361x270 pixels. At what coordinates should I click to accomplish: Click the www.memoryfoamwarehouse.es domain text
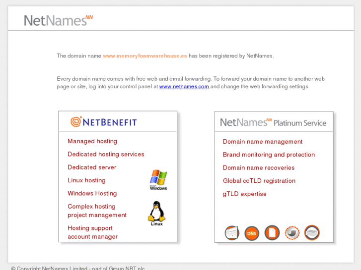tap(145, 56)
